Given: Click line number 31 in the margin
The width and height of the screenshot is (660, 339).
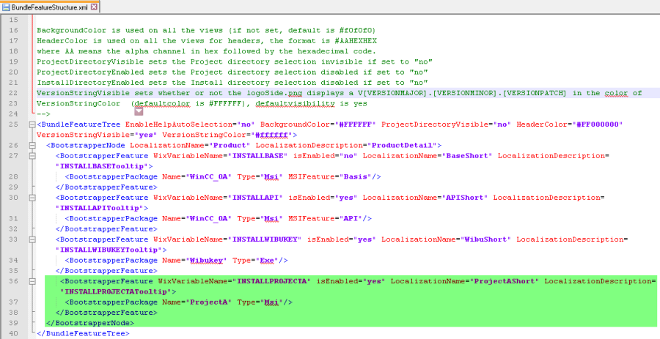Looking at the screenshot, I should pos(13,218).
